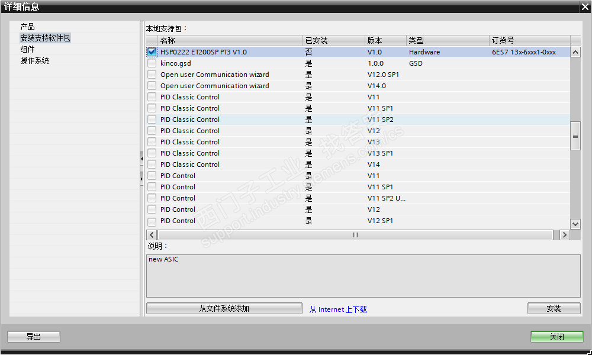Click the 导出 button
Image resolution: width=592 pixels, height=355 pixels.
34,337
